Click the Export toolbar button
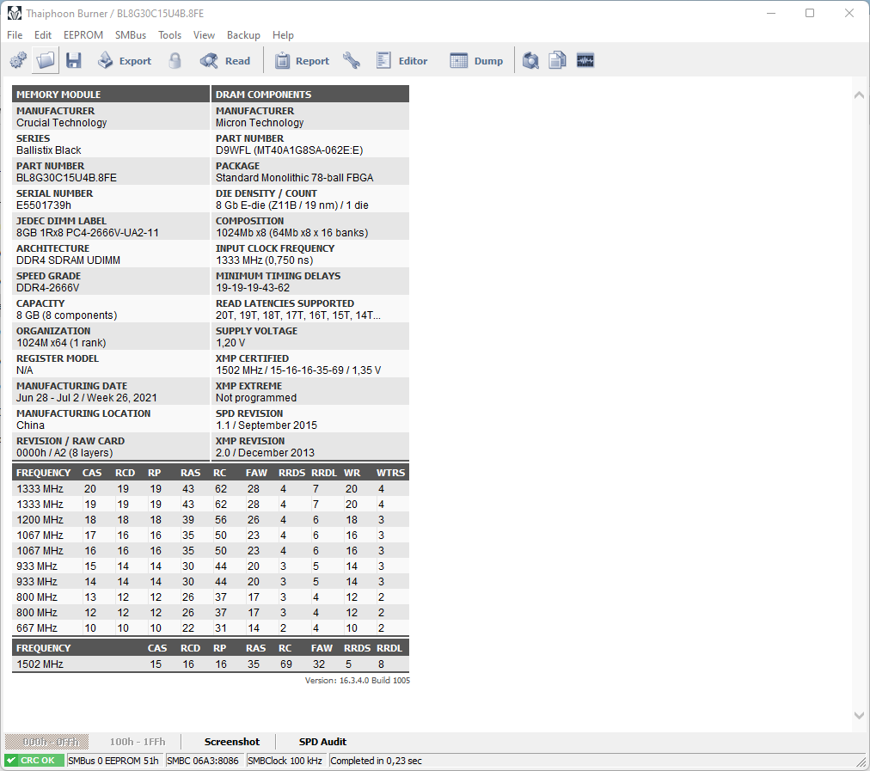The height and width of the screenshot is (771, 870). point(125,60)
